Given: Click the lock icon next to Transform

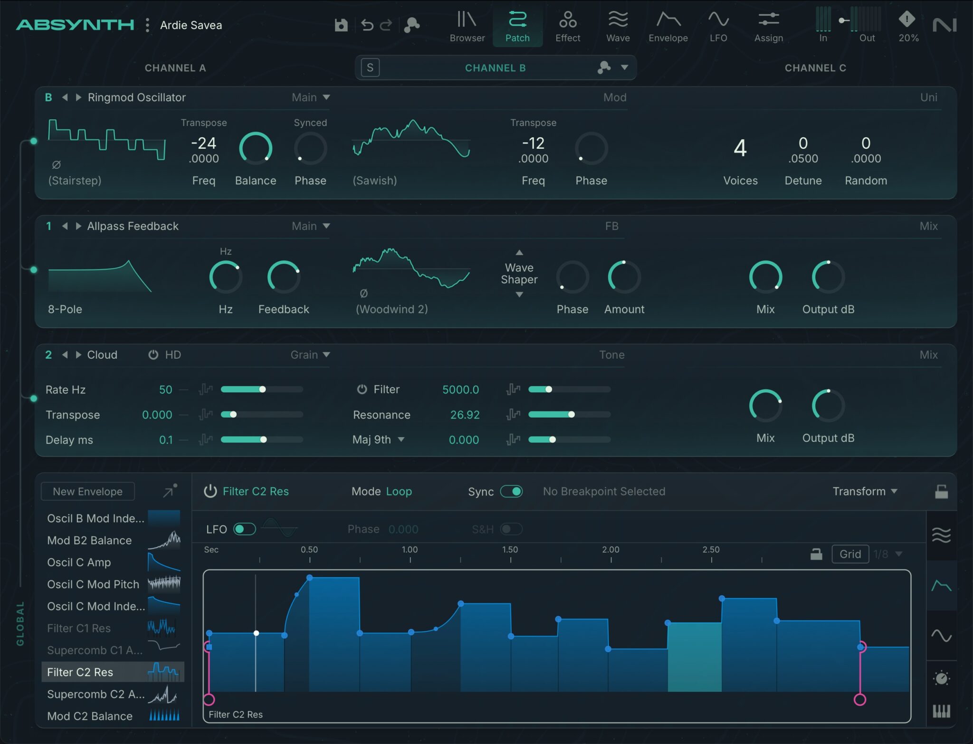Looking at the screenshot, I should (x=941, y=491).
